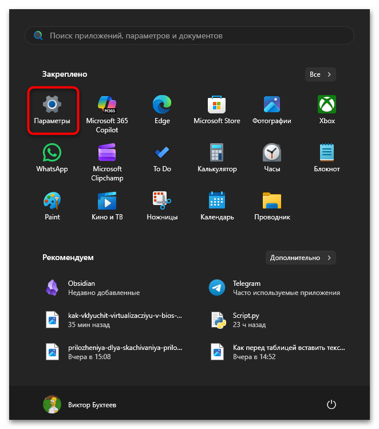Image resolution: width=379 pixels, height=429 pixels.
Task: Launch Microsoft Clipchamp
Action: [x=107, y=162]
